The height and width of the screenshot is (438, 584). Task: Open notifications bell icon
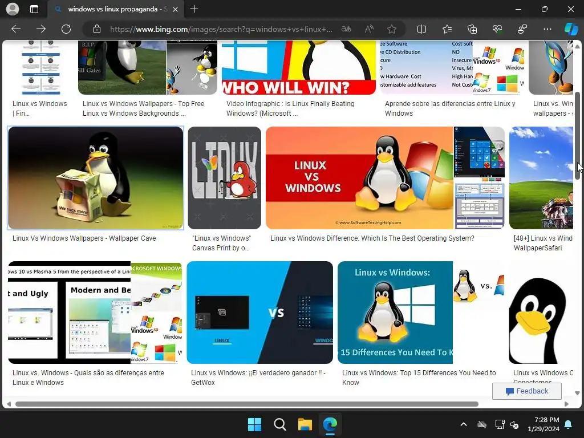[569, 424]
